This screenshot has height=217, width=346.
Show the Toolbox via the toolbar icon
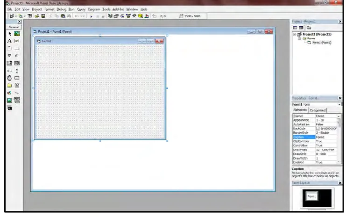pyautogui.click(x=134, y=16)
